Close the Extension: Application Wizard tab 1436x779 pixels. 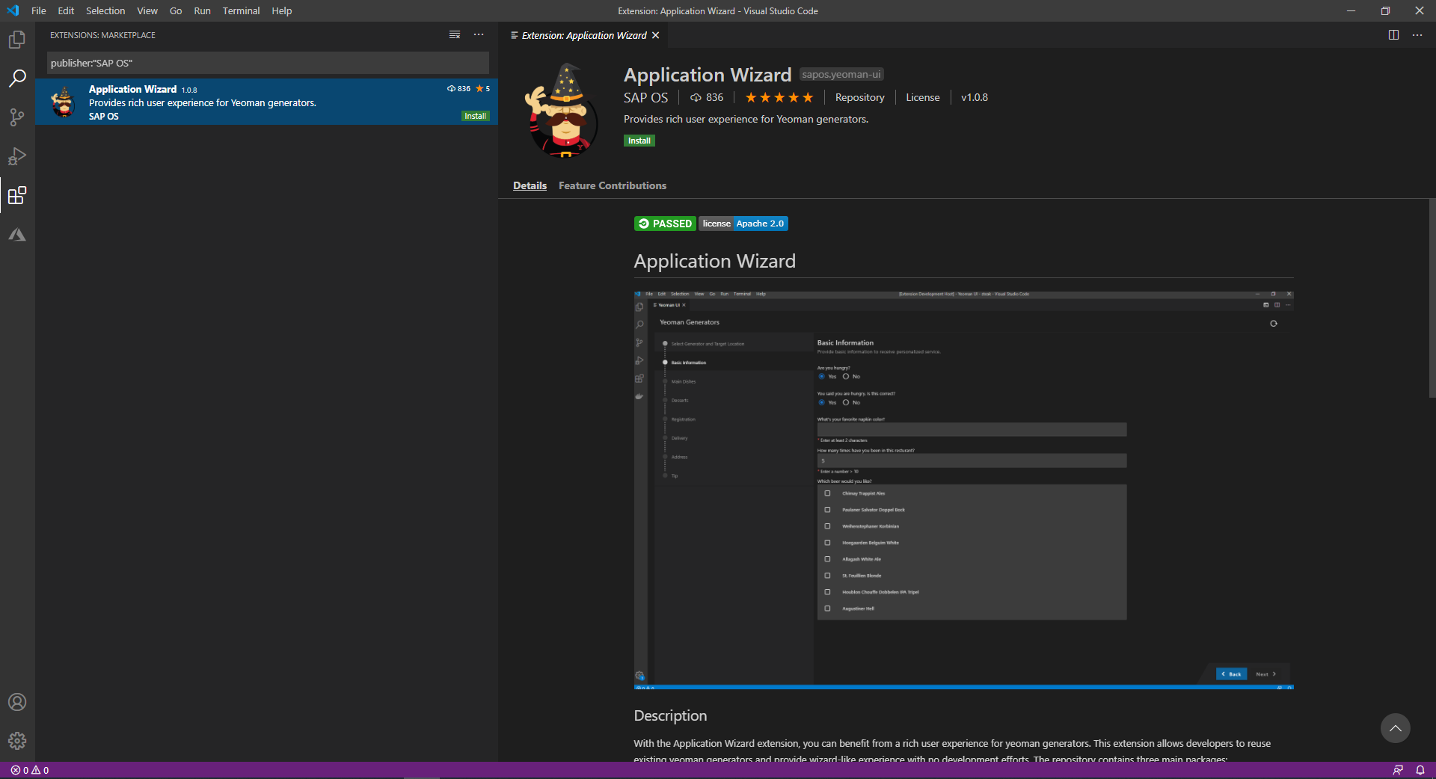pos(656,35)
